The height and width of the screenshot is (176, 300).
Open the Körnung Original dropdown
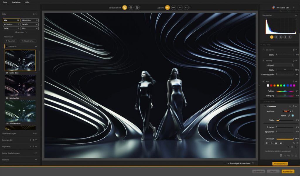tap(280, 65)
